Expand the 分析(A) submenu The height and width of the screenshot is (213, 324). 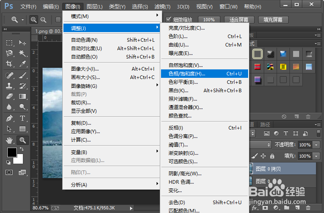pos(112,185)
